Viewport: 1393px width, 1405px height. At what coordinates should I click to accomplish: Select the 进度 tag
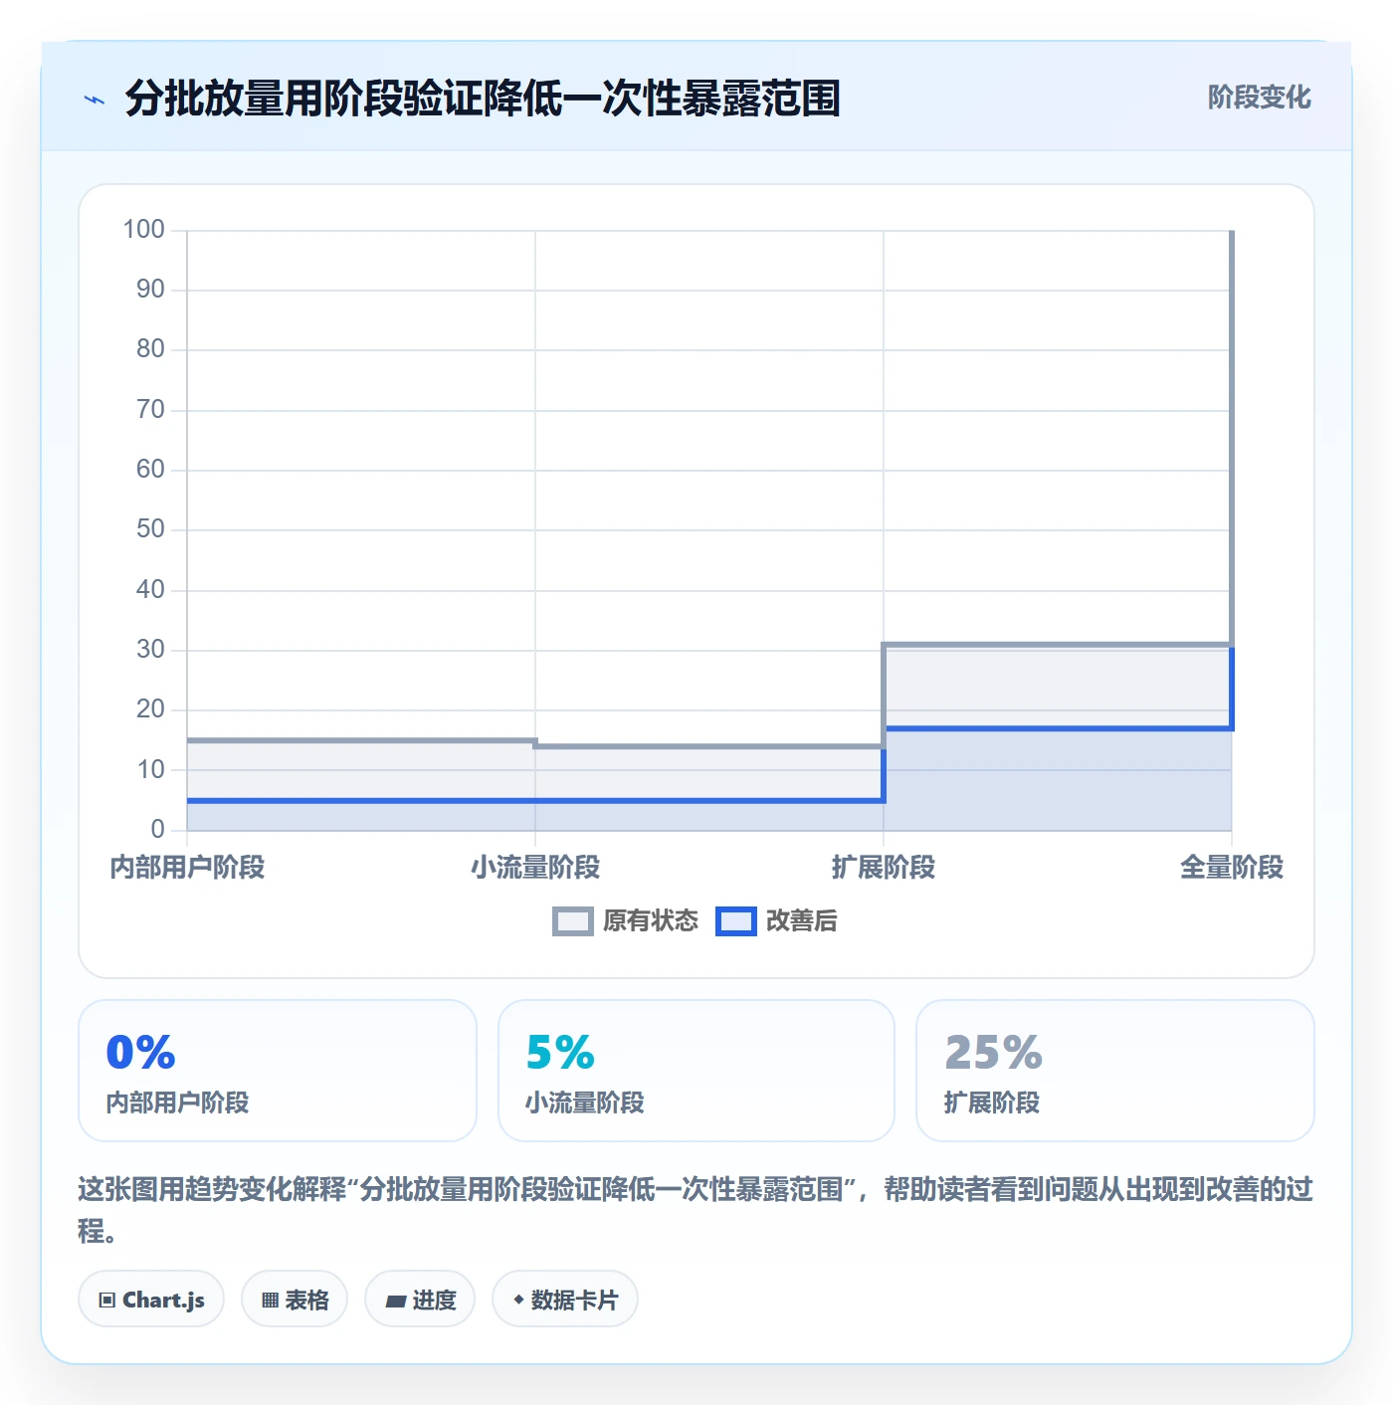(420, 1299)
